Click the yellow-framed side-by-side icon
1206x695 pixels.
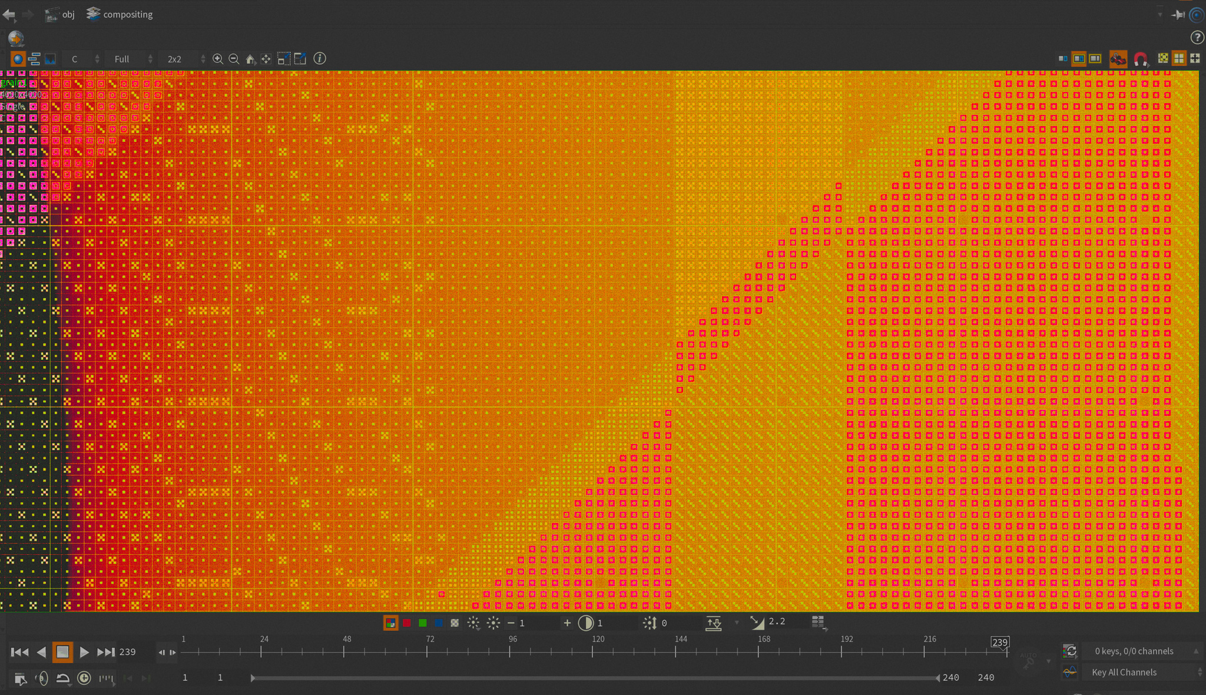[1095, 59]
